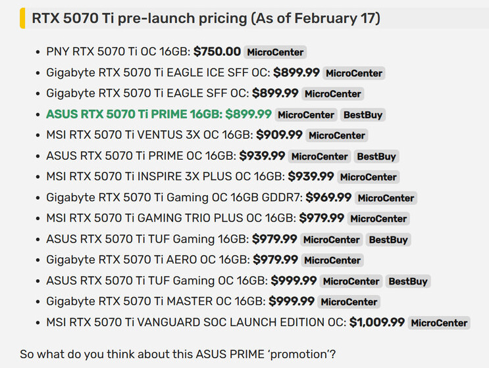Open BestBuy link for ASUS PRIME 16GB
This screenshot has height=368, width=489.
(x=363, y=115)
